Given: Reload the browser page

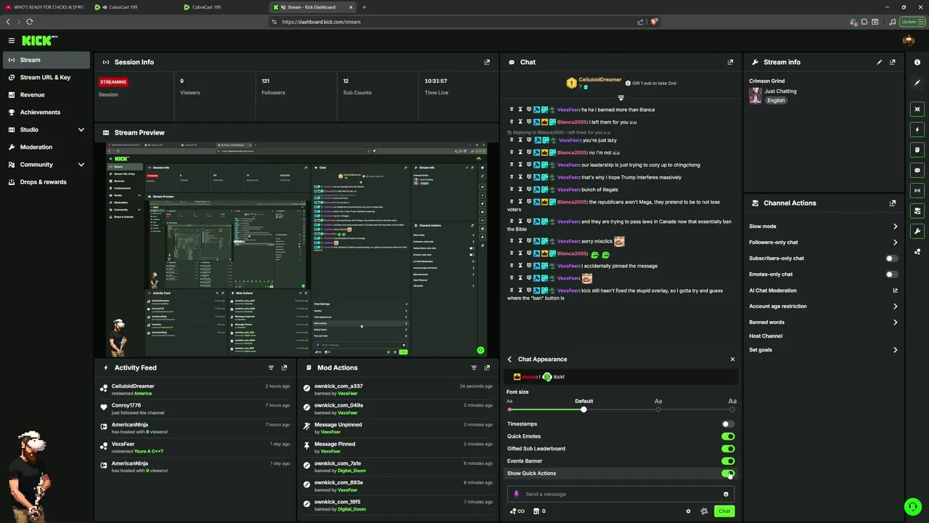Looking at the screenshot, I should (29, 22).
